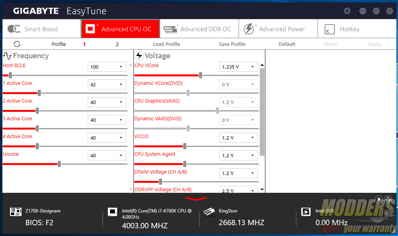
Task: Click the CPU VCore slider handle
Action: 201,75
